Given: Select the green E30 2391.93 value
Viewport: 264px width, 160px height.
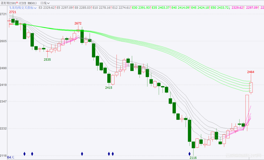Looking at the screenshot, I should pyautogui.click(x=142, y=8).
